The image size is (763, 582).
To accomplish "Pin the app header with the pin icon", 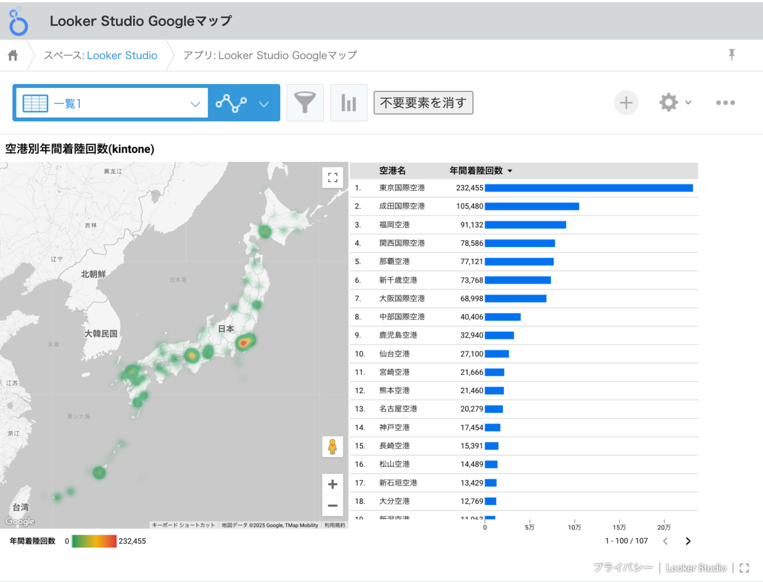I will pyautogui.click(x=731, y=55).
